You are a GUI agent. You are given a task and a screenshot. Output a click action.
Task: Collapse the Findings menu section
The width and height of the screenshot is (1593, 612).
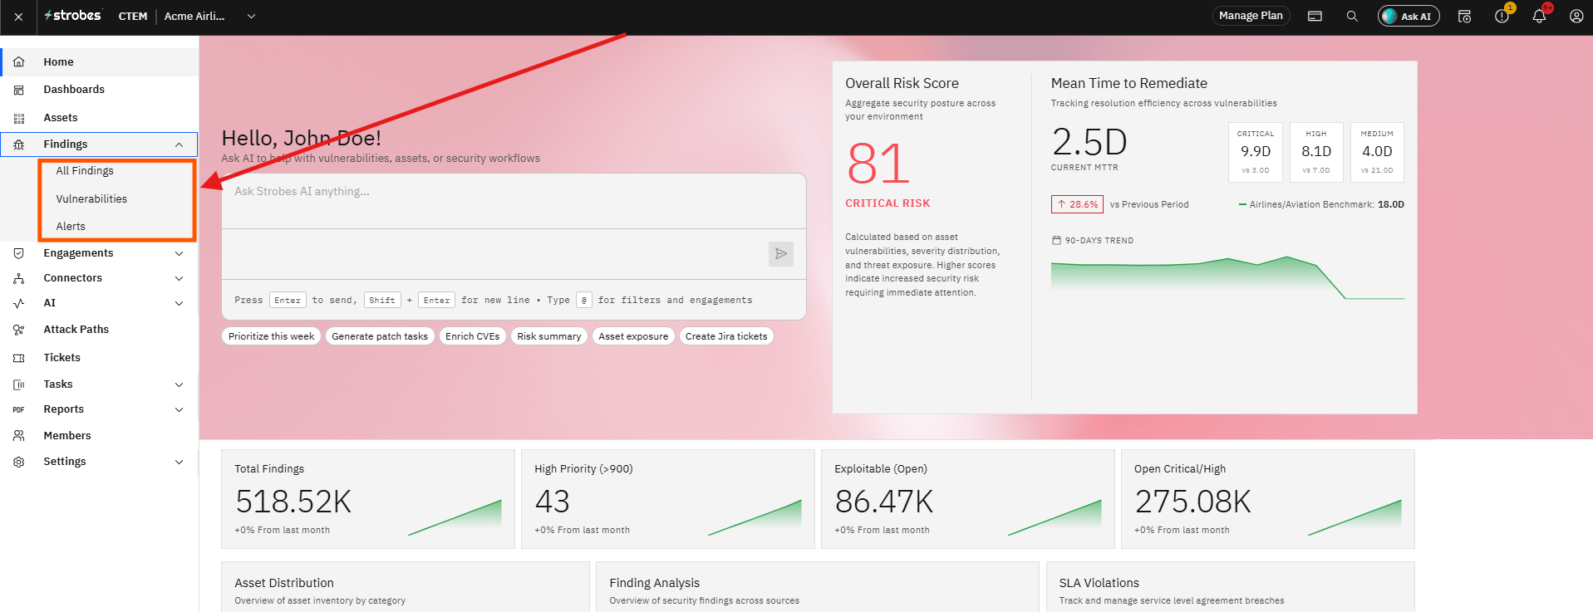tap(179, 144)
